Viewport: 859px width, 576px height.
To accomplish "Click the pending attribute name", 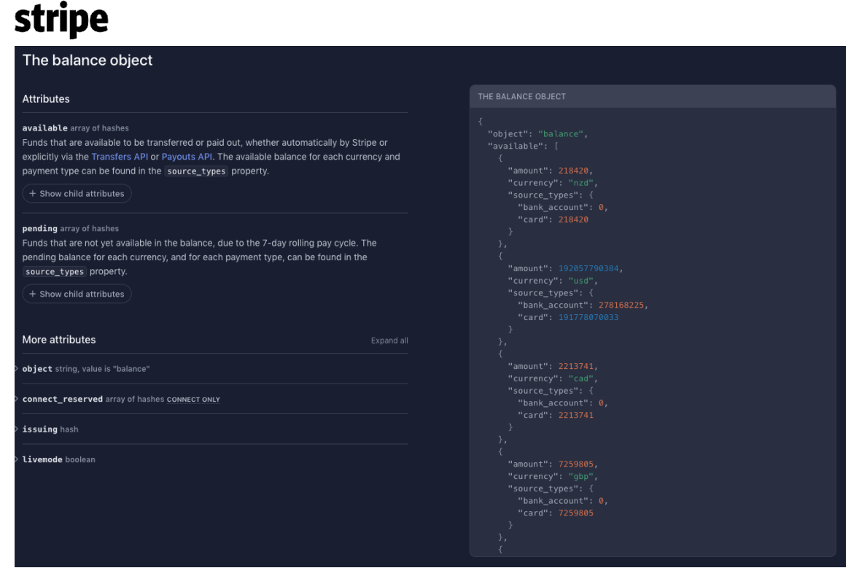I will pos(40,228).
